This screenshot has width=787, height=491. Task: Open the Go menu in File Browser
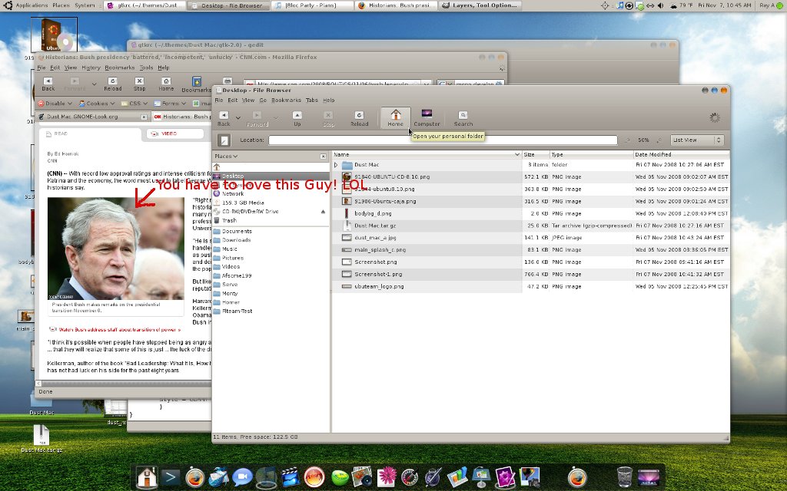(263, 101)
